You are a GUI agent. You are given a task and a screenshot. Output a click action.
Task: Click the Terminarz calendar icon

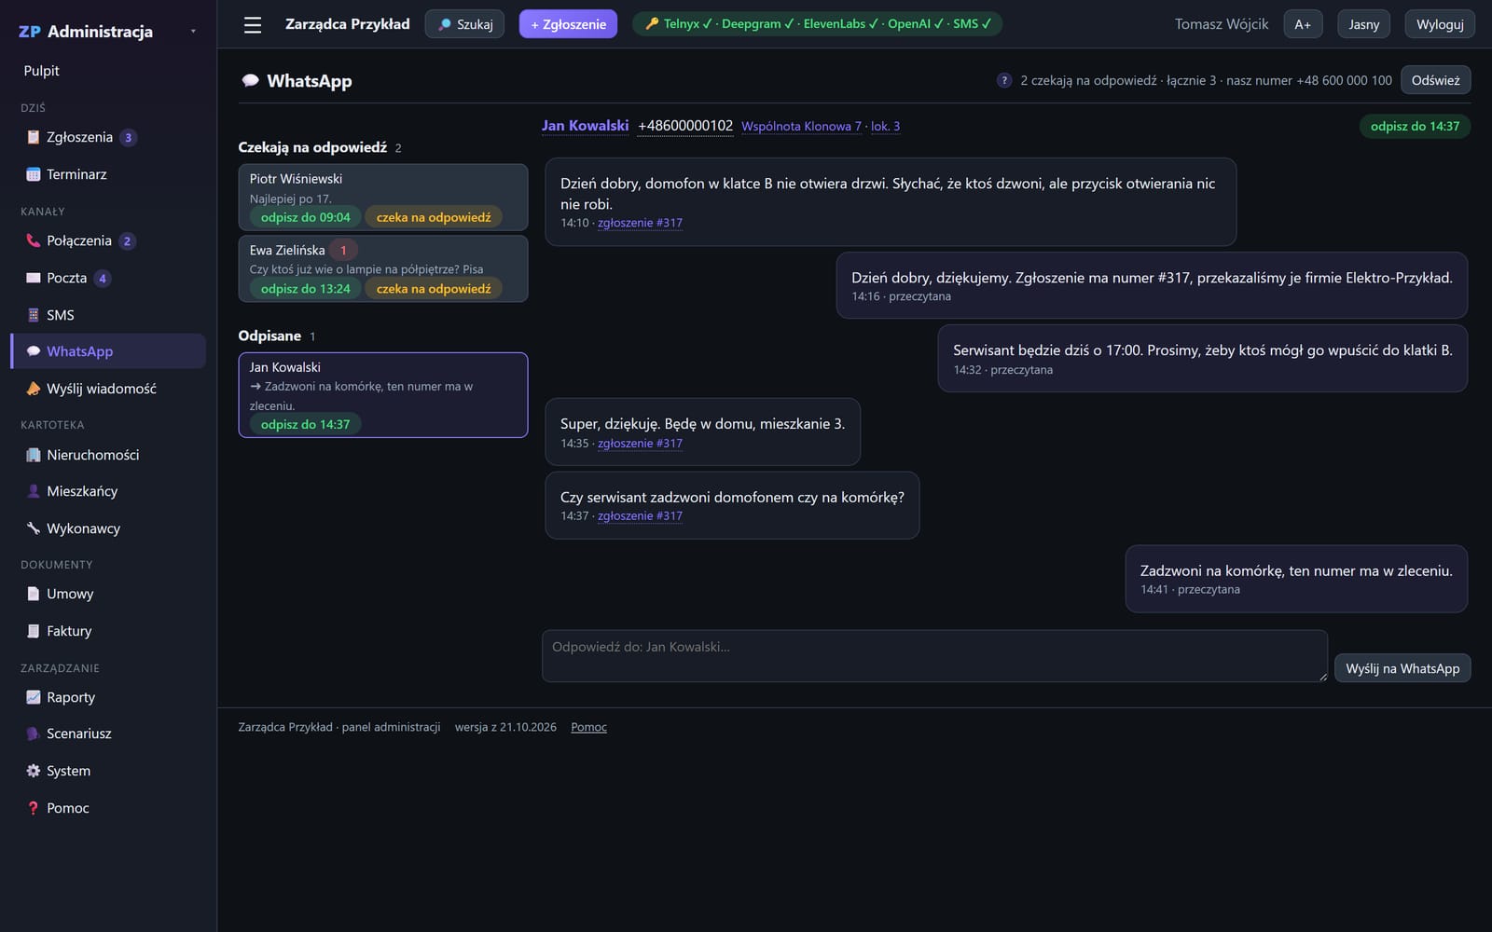(x=34, y=174)
